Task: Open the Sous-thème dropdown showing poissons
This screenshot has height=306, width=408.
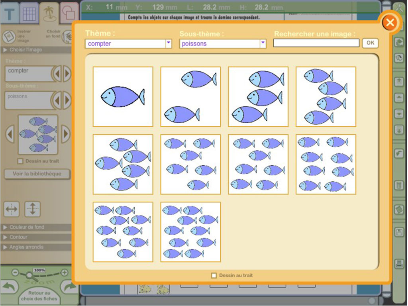Action: point(263,43)
